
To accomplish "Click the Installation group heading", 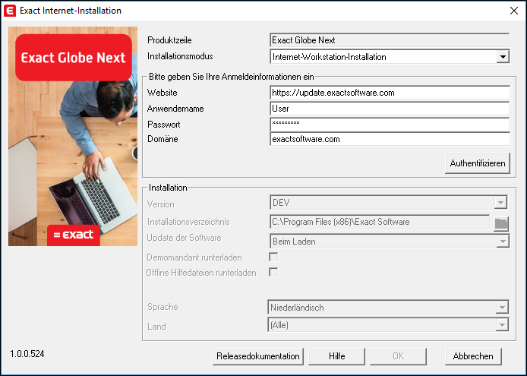I will (x=168, y=188).
